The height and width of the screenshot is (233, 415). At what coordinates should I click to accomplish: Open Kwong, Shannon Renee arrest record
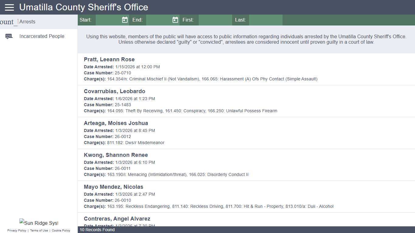tap(116, 155)
